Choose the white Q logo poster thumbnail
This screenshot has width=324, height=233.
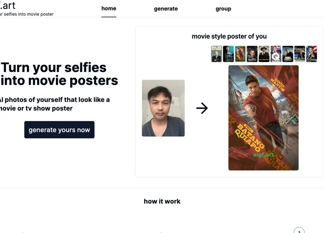point(276,54)
